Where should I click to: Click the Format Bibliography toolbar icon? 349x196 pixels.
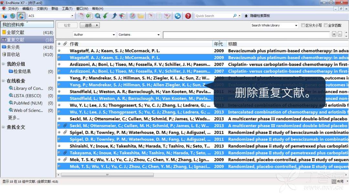(159, 16)
